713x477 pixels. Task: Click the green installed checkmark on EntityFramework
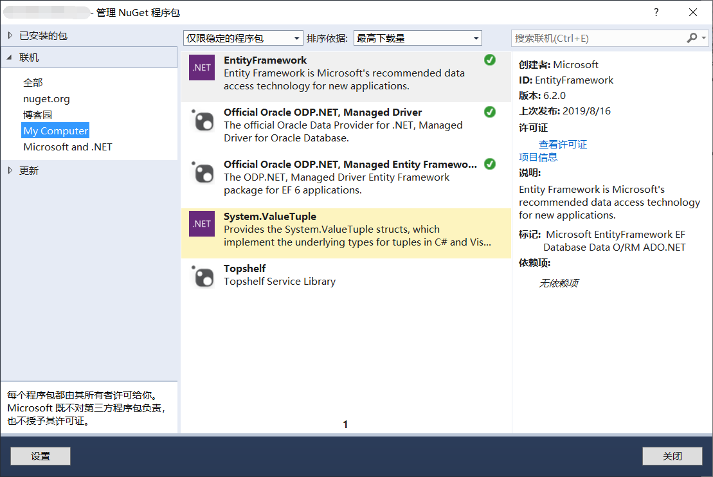tap(490, 60)
